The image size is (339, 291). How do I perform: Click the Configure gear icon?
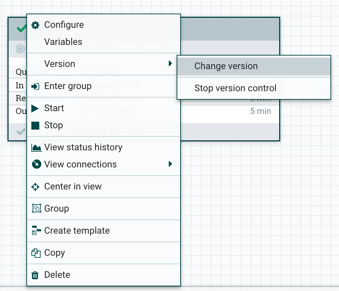tap(35, 25)
